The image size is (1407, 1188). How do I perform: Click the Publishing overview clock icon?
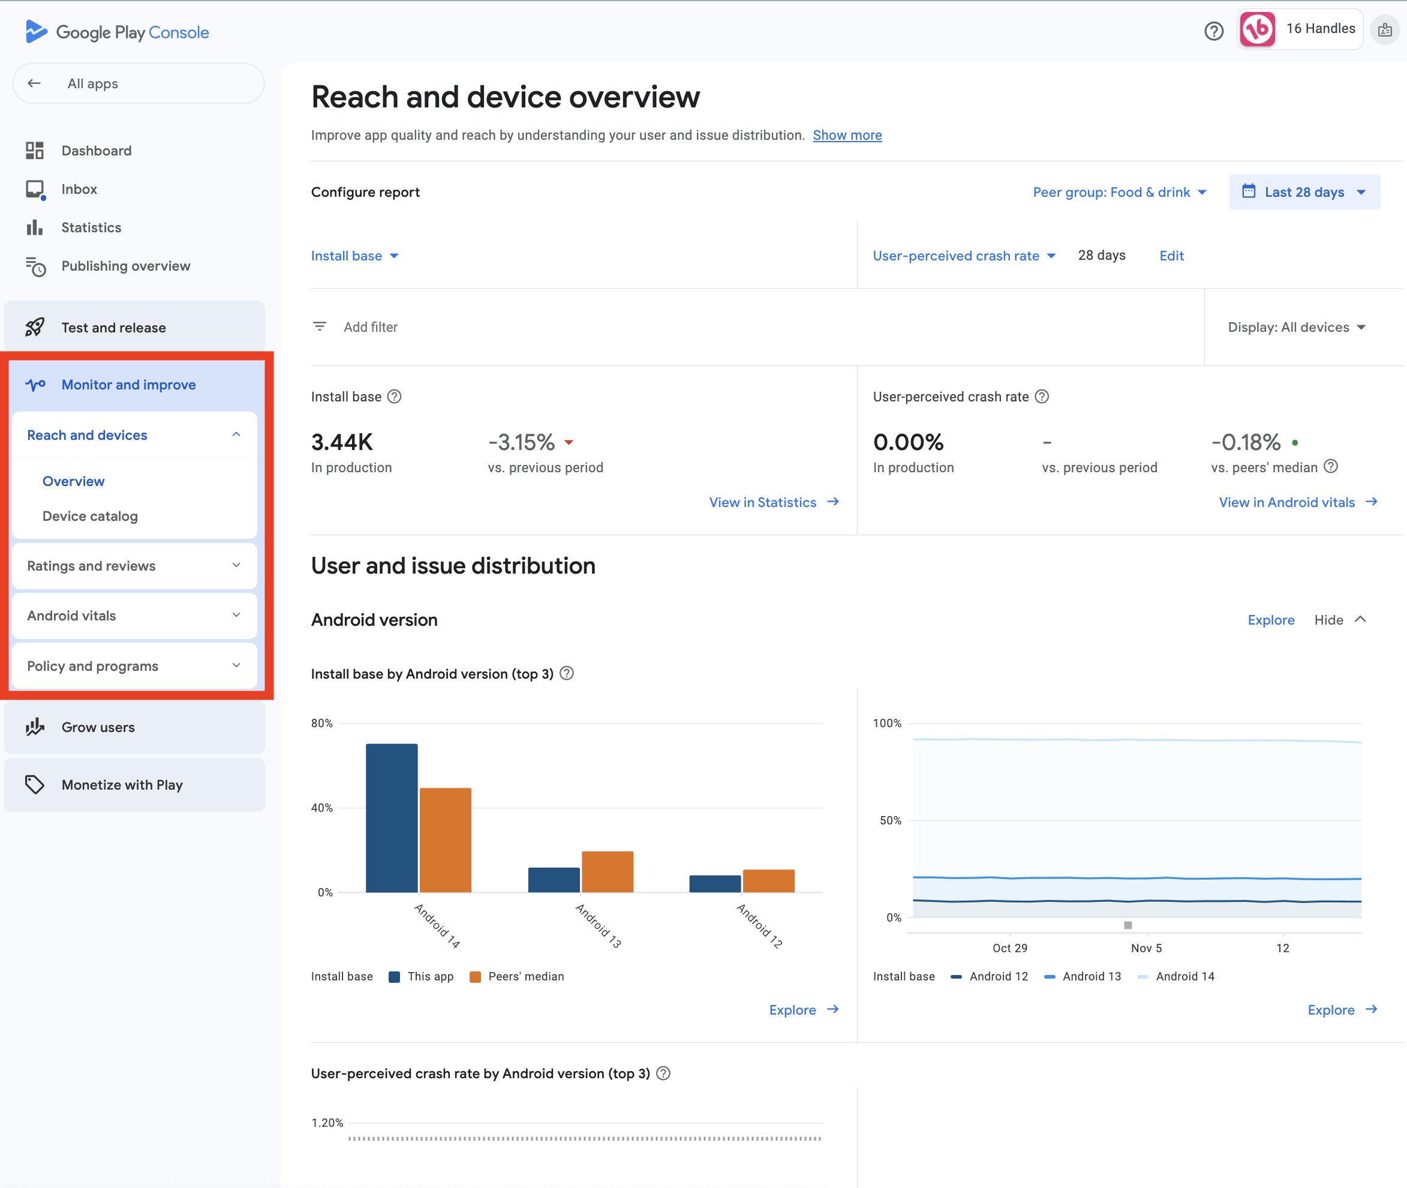pos(35,266)
